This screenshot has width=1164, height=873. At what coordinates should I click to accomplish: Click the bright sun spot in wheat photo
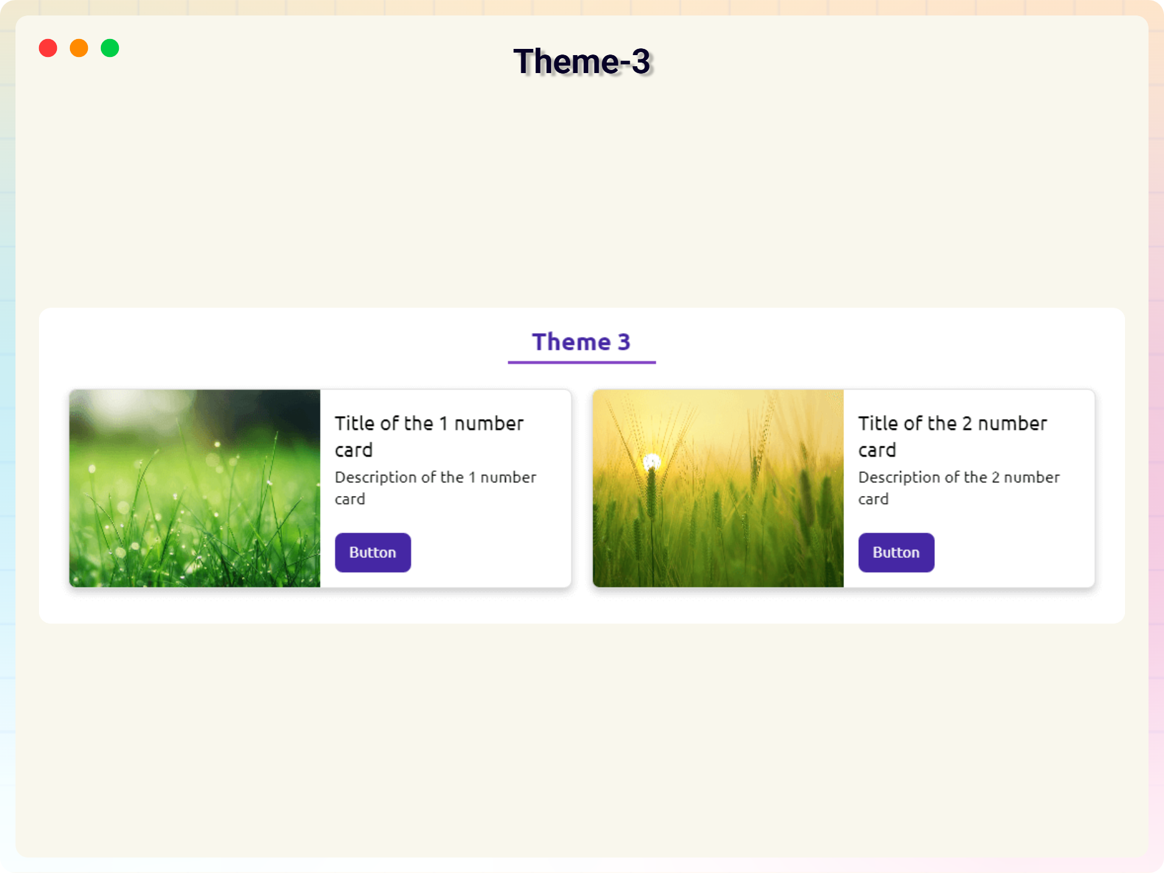point(651,462)
